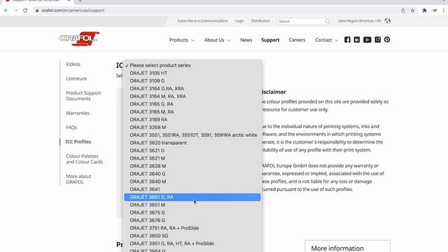
Task: Click the sales region globe icon
Action: [x=387, y=20]
